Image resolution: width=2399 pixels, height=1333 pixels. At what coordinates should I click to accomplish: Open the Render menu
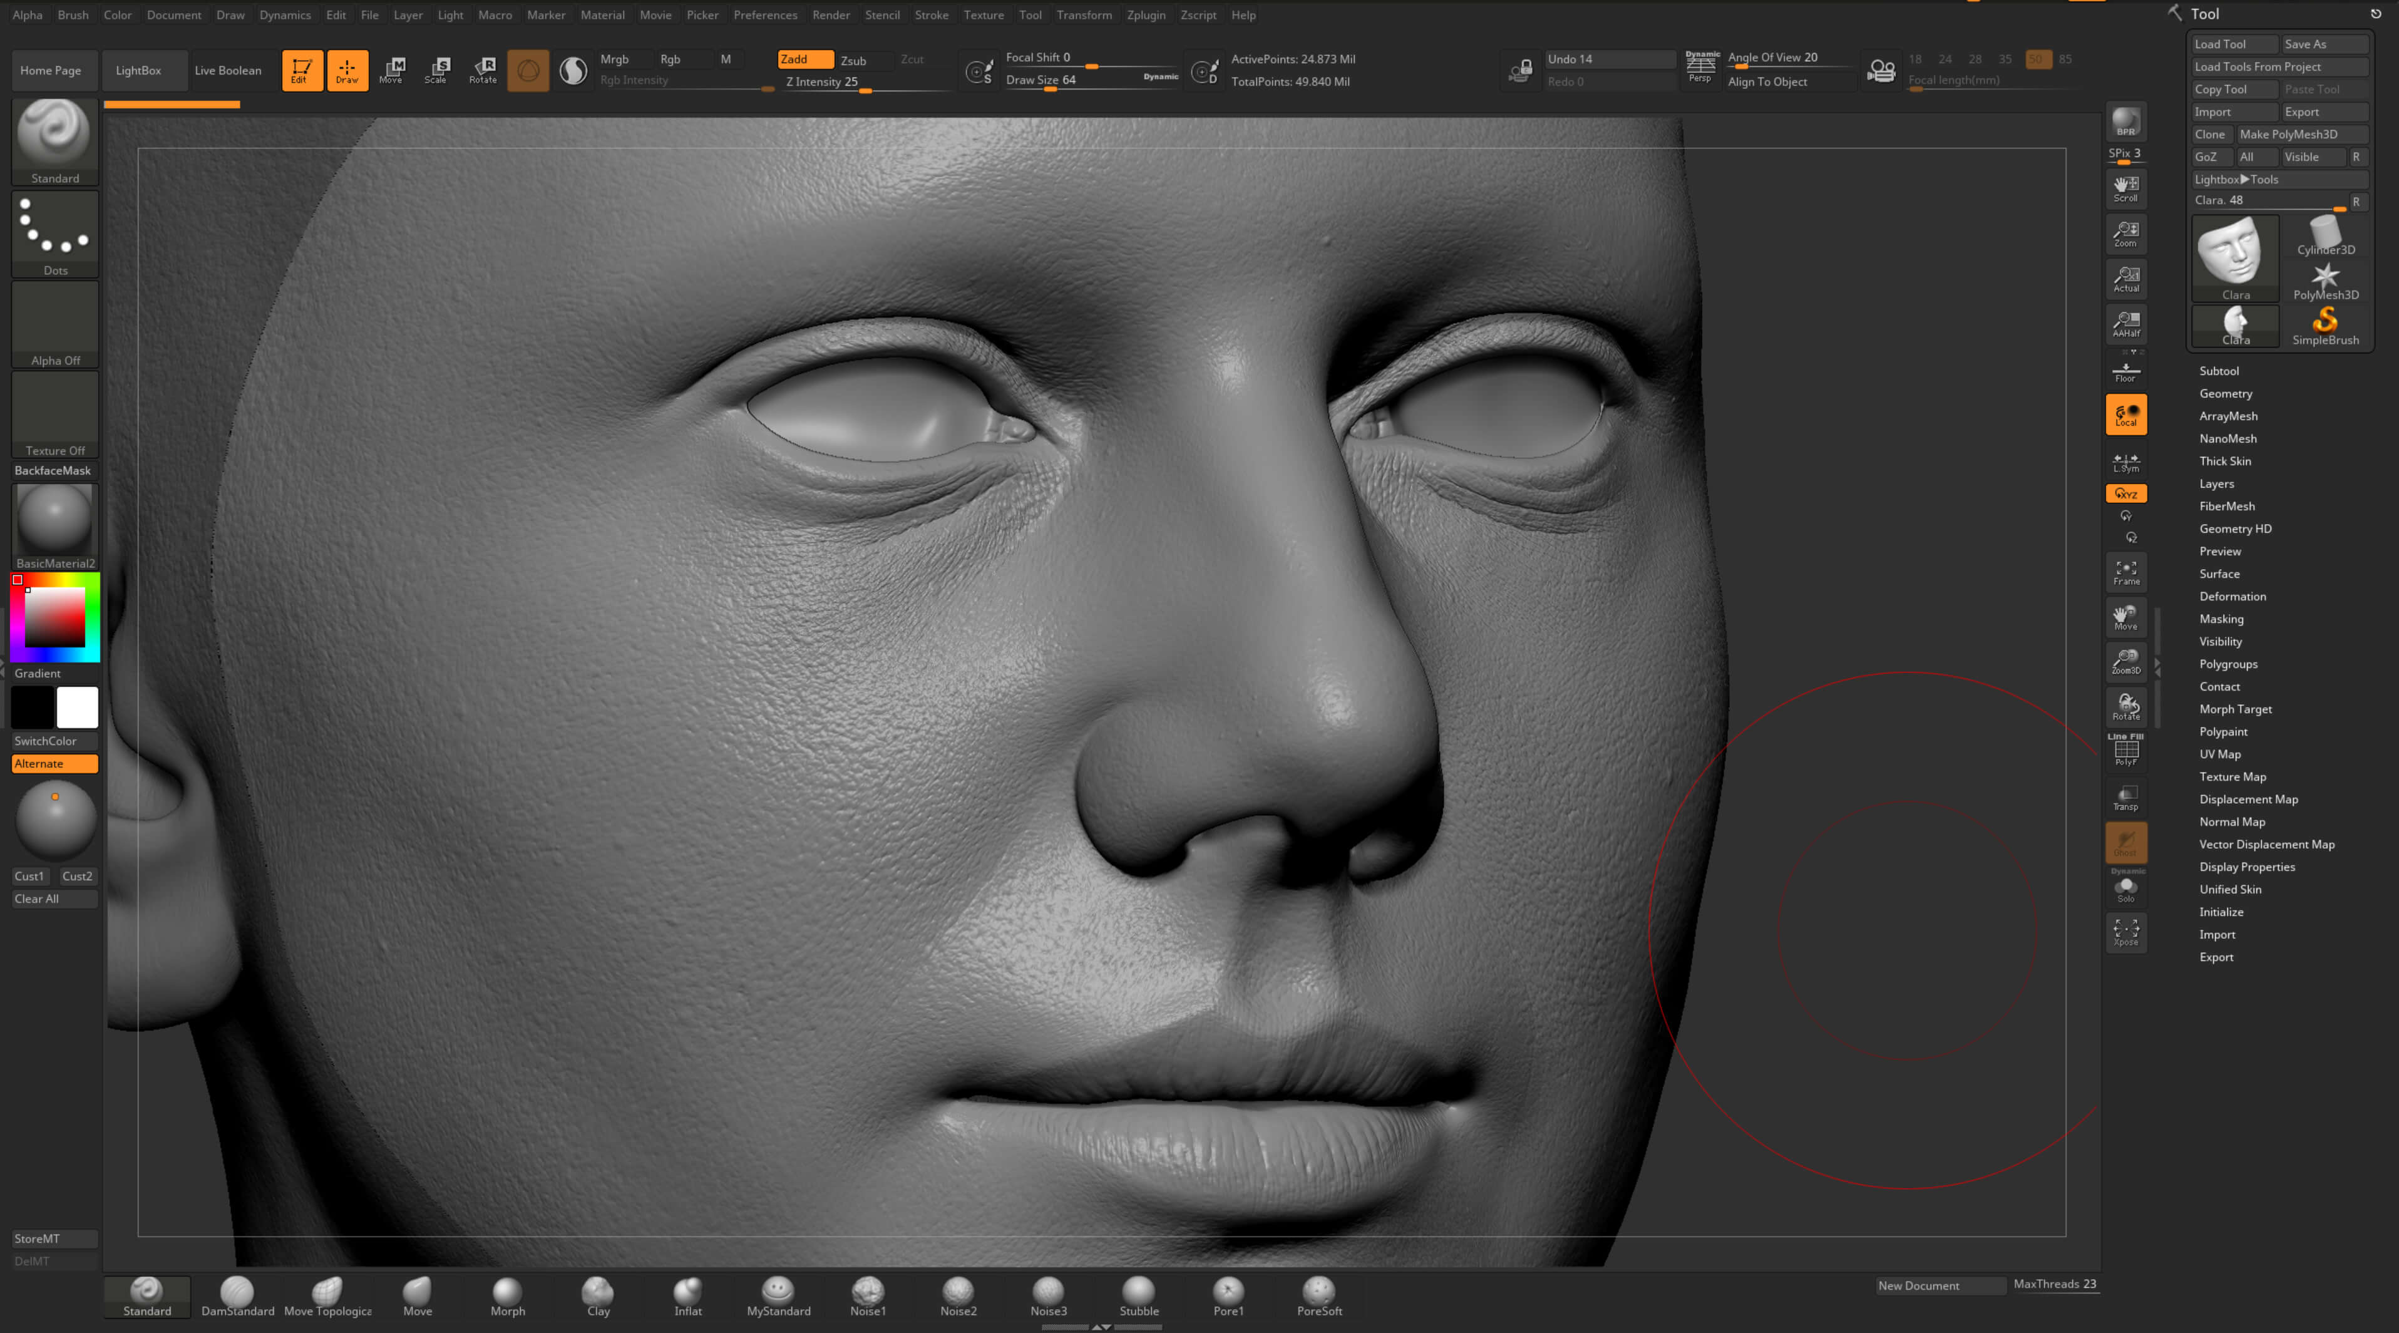point(830,15)
